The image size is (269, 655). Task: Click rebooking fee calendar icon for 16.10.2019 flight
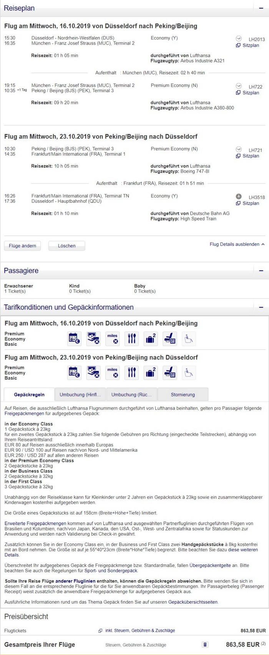[75, 339]
